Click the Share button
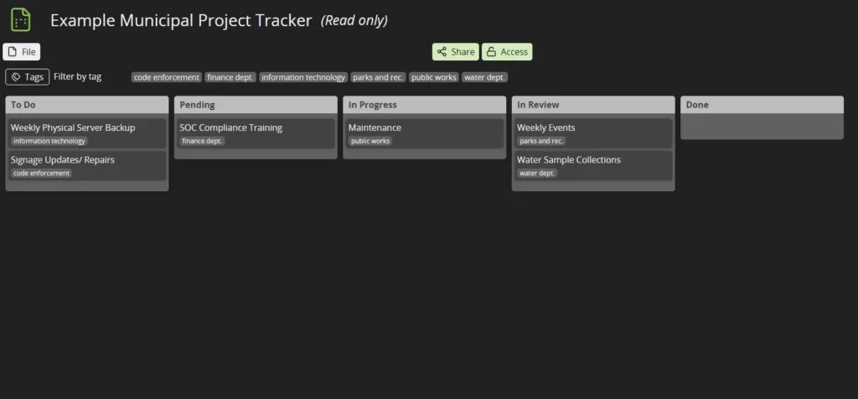 click(x=455, y=52)
